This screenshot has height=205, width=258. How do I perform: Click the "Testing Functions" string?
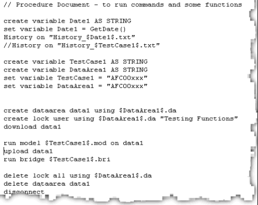click(199, 119)
